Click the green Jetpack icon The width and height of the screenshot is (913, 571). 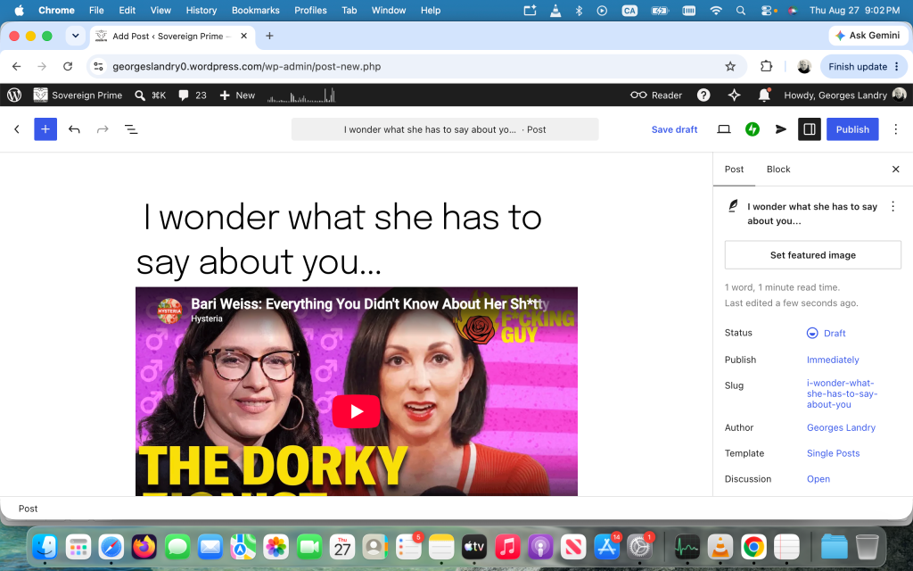(x=753, y=129)
